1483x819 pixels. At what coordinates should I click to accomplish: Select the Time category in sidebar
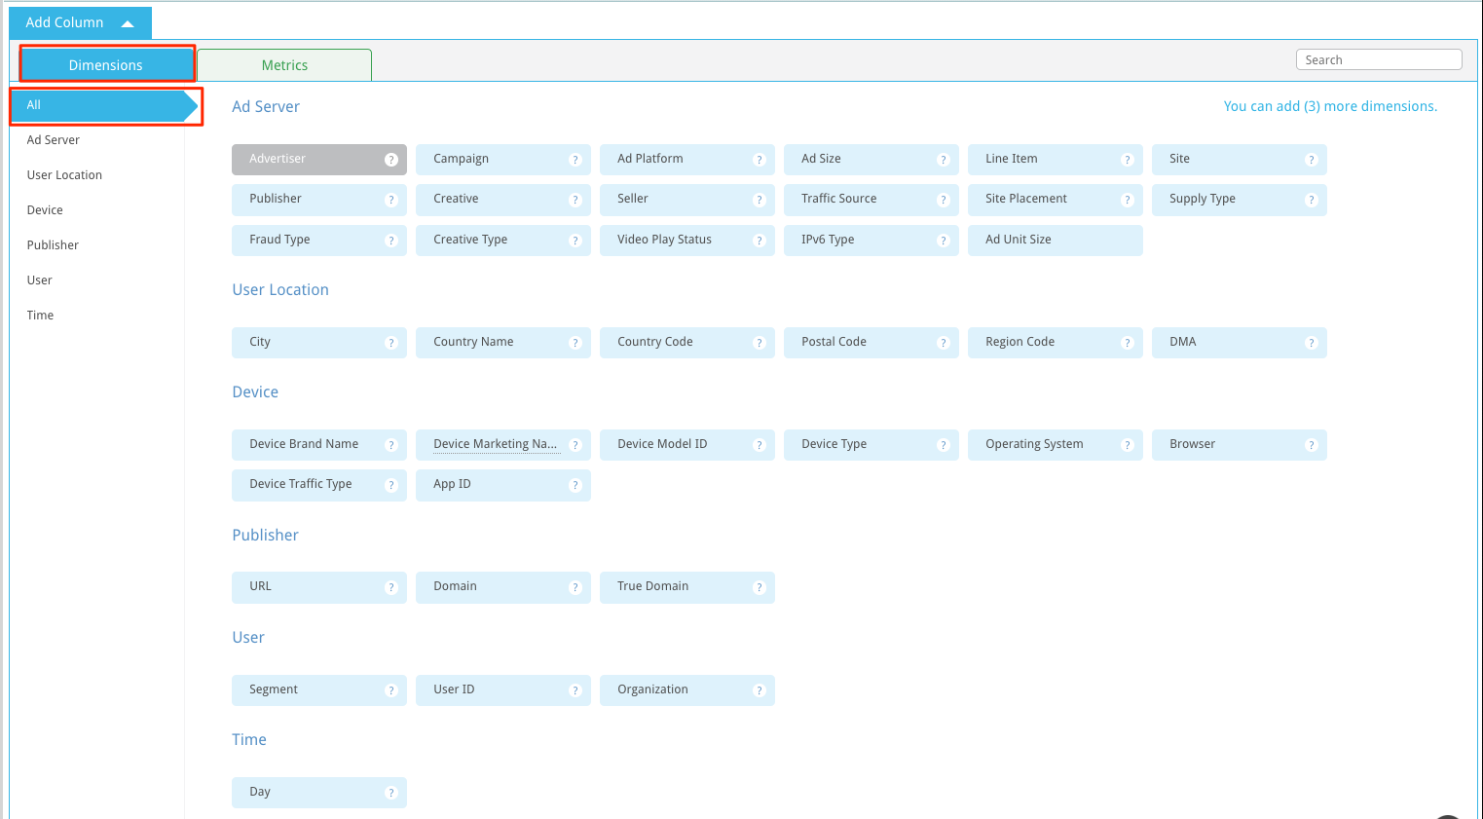pyautogui.click(x=40, y=316)
